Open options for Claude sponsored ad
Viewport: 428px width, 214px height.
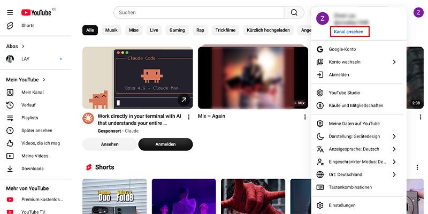pos(188,117)
